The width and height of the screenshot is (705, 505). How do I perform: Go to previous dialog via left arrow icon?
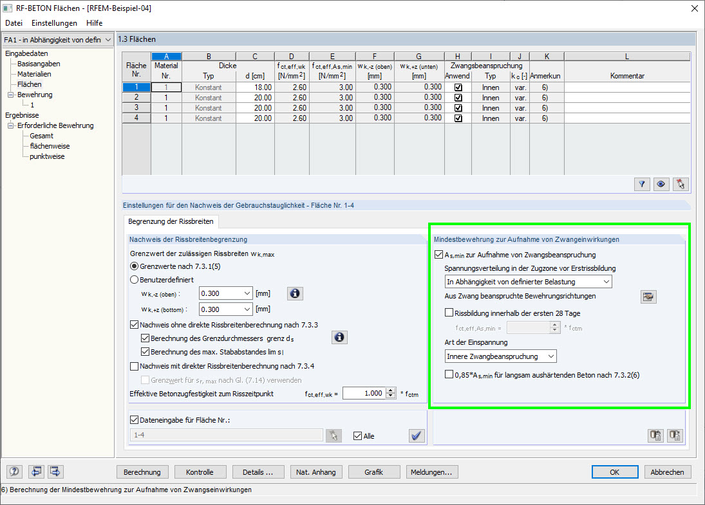pyautogui.click(x=36, y=472)
